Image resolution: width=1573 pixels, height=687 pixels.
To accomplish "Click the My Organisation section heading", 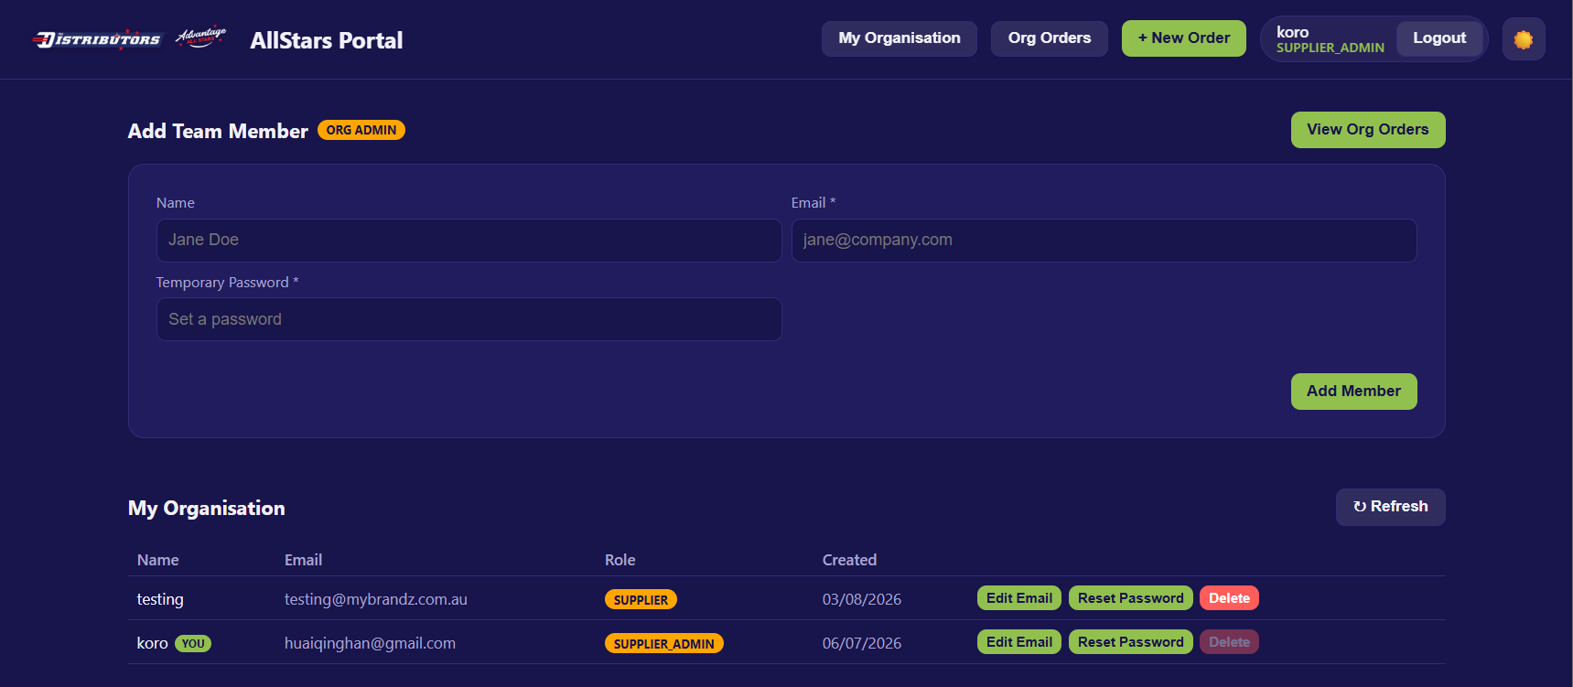I will pos(207,509).
